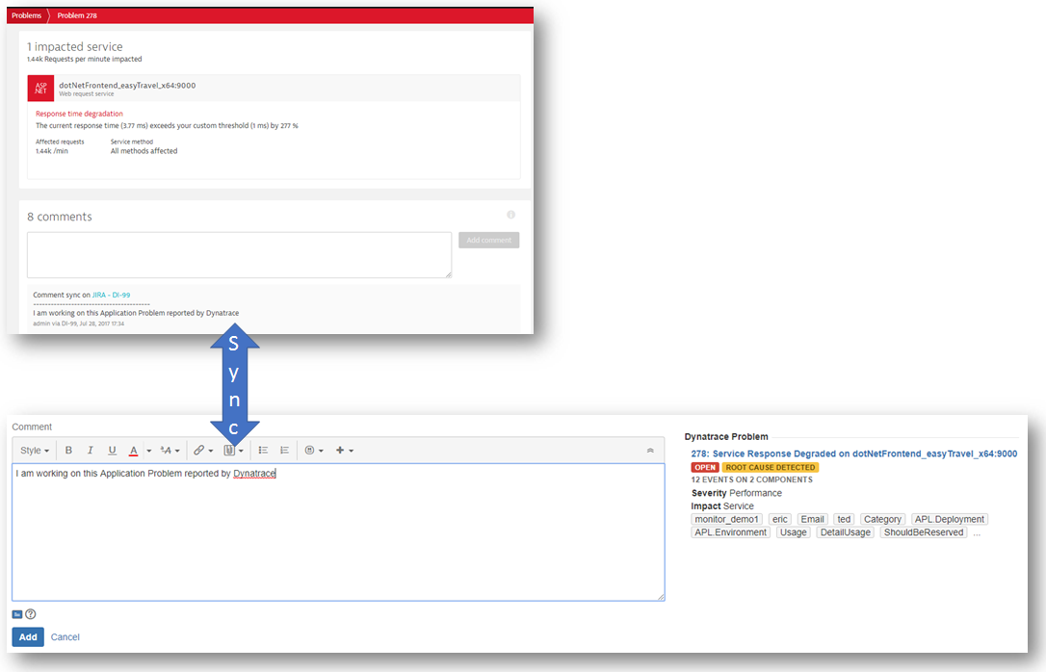Click the OPEN status badge
1046x672 pixels.
point(705,467)
